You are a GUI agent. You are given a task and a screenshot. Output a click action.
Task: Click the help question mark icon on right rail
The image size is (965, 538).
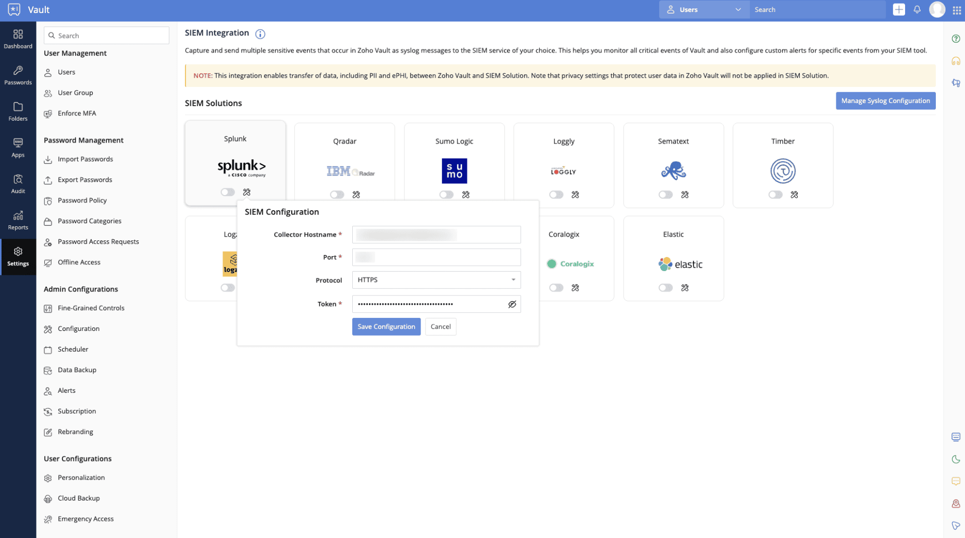956,39
